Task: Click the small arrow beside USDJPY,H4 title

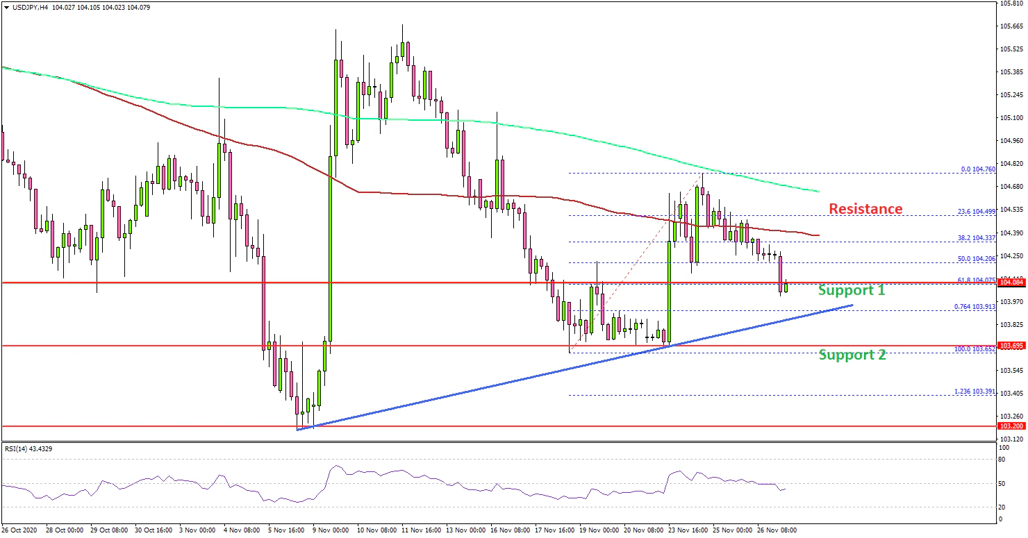Action: tap(6, 7)
